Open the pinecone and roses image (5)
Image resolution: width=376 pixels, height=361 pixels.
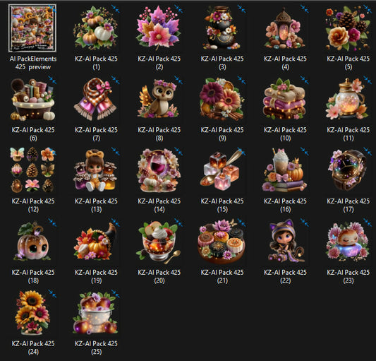tap(348, 28)
